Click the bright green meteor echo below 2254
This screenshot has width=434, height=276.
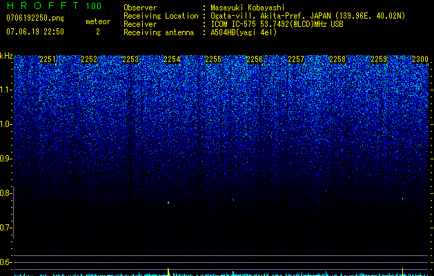click(168, 203)
